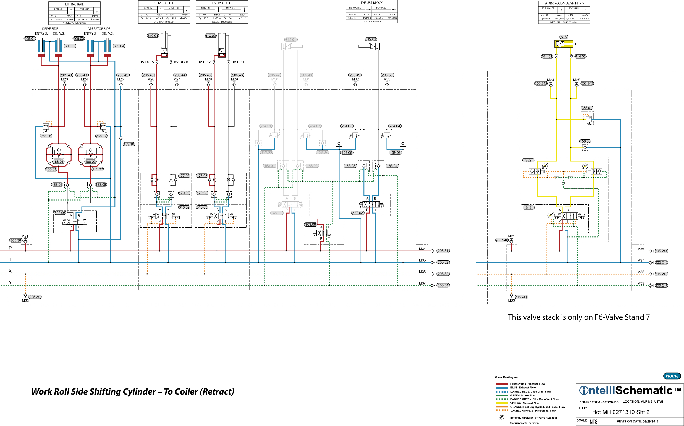Click the counterbalance valve block 188.01

click(59, 154)
